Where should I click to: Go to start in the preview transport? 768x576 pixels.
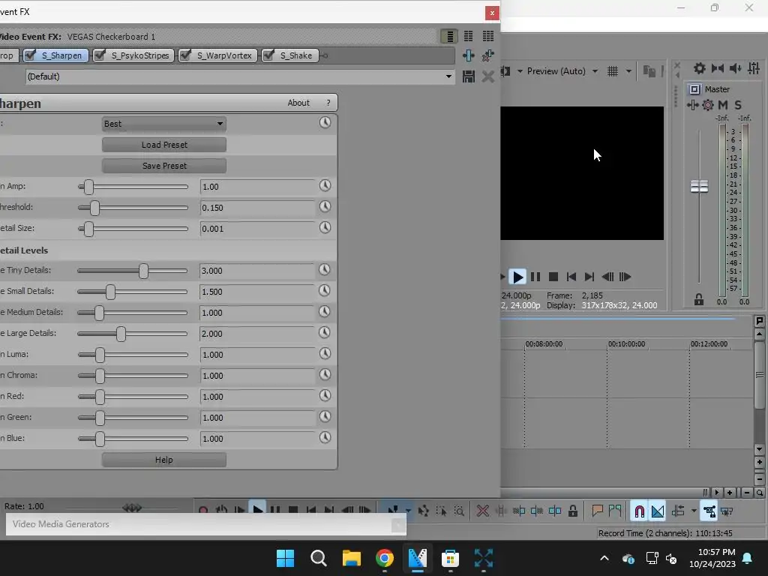[x=571, y=277]
